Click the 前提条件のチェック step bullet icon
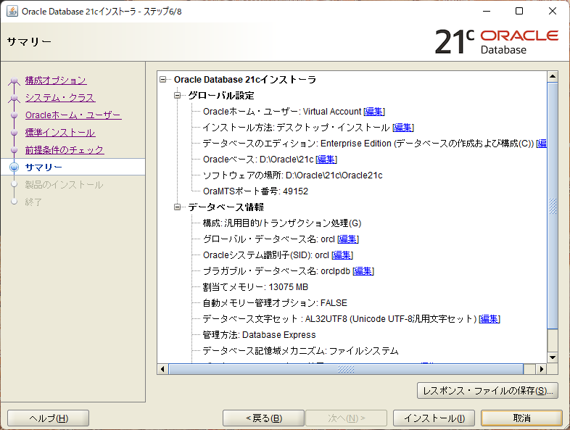This screenshot has width=570, height=430. (x=15, y=150)
